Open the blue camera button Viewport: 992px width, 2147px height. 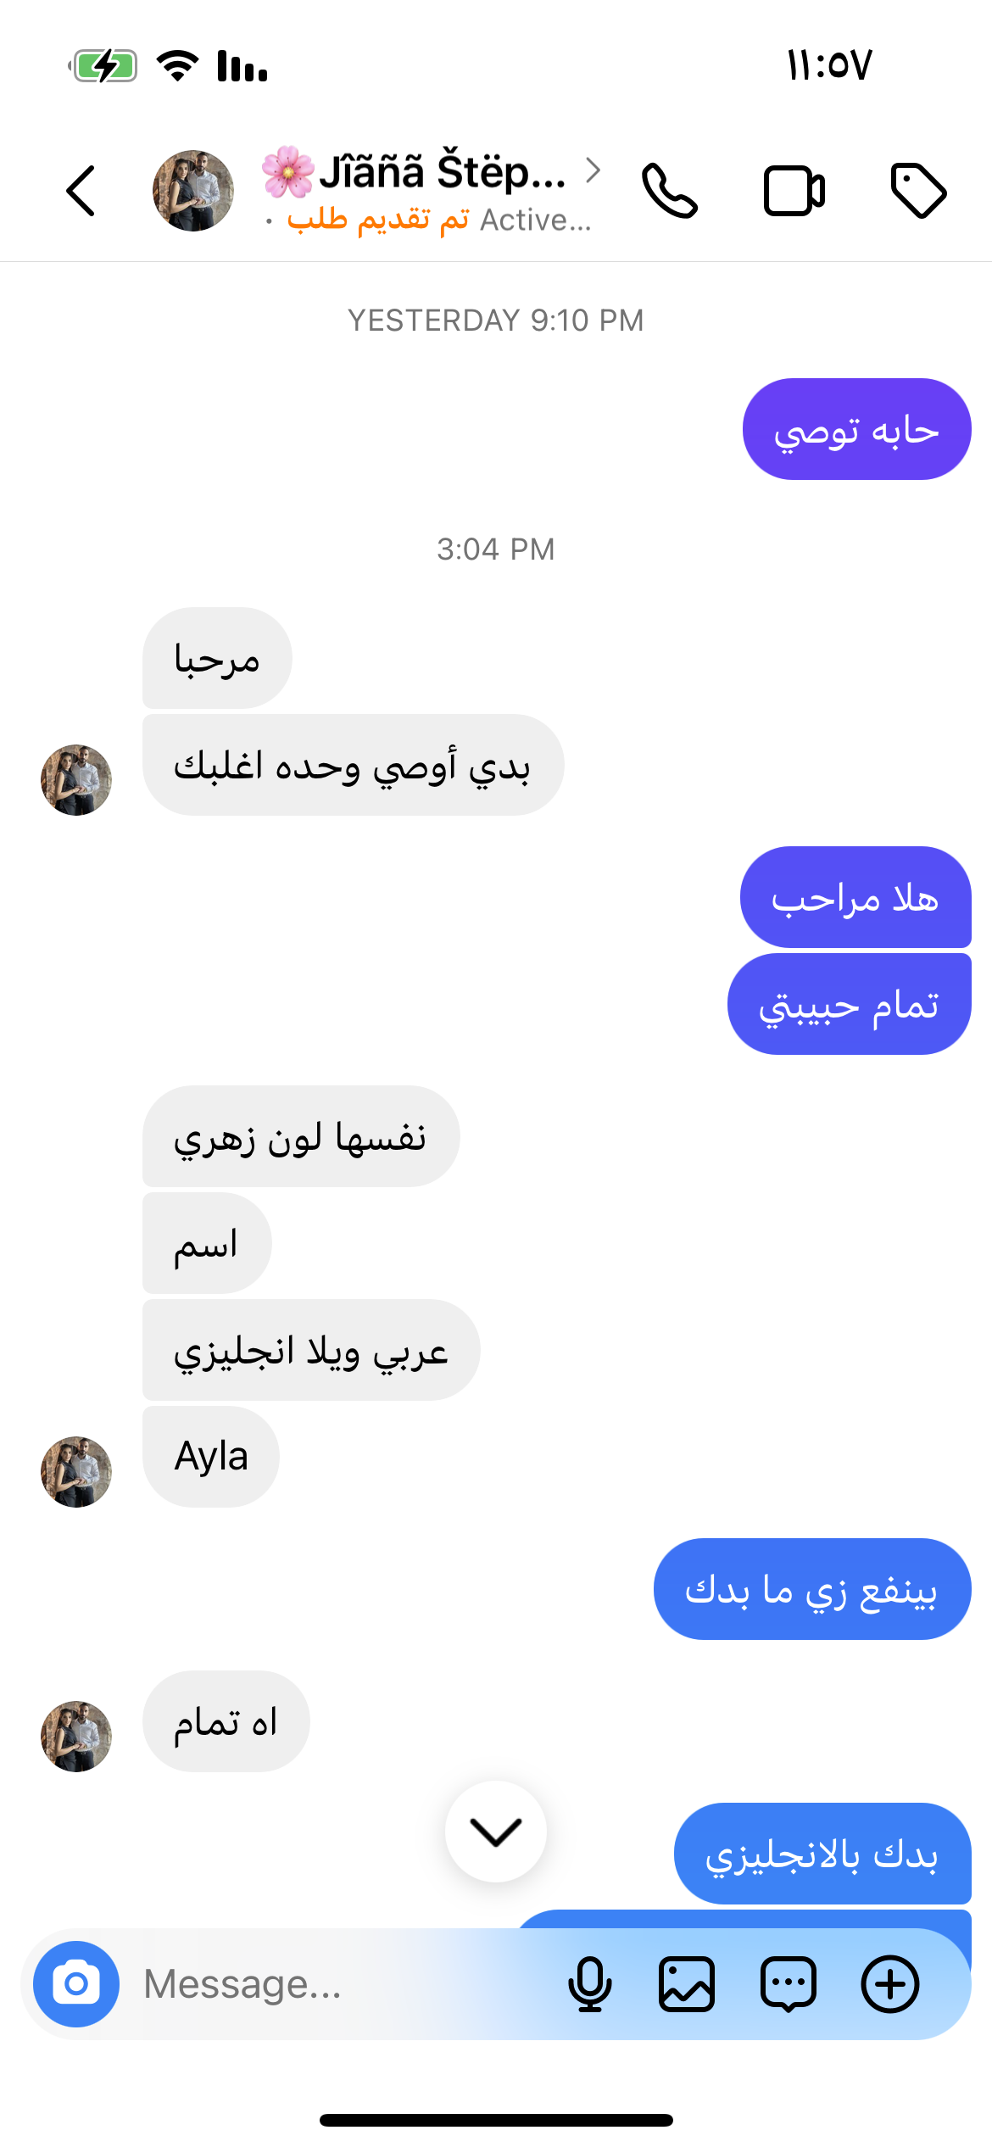76,1984
